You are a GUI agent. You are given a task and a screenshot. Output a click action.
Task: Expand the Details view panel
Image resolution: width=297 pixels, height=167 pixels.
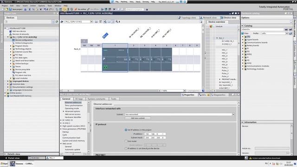click(x=5, y=154)
